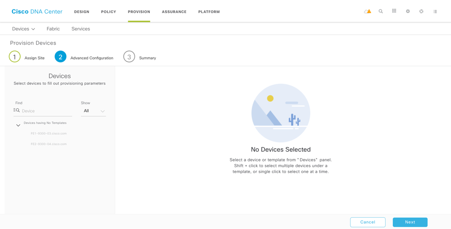Select device FE1-9300-03.cisco.com
Screen dimensions: 451x229
[49, 133]
